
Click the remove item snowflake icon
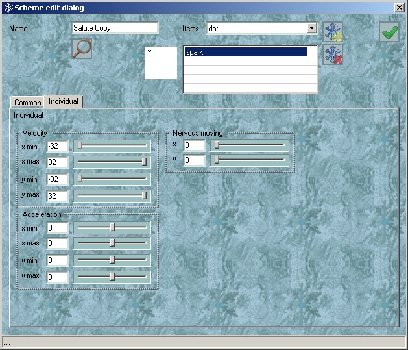pos(333,55)
